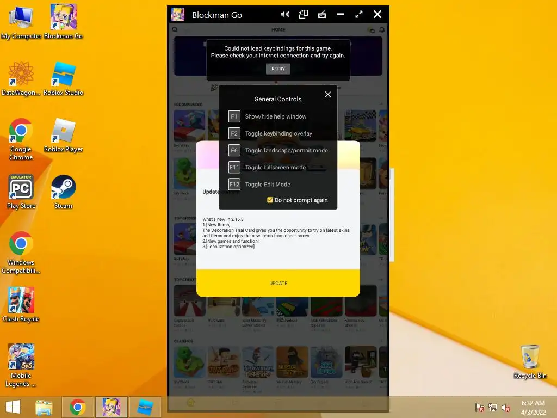Uncheck Do not prompt again
This screenshot has height=418, width=557.
pos(270,200)
